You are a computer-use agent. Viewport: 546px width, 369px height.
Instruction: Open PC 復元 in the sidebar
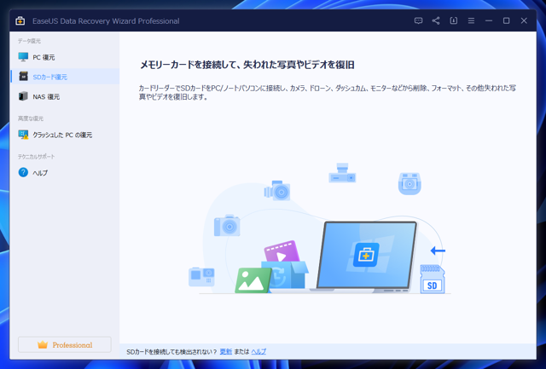pos(65,57)
